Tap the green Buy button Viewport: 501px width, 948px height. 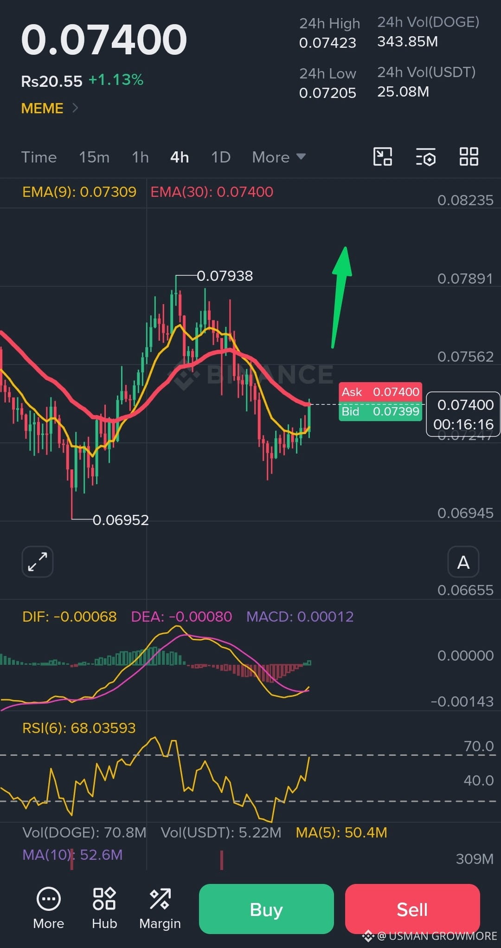(x=266, y=909)
